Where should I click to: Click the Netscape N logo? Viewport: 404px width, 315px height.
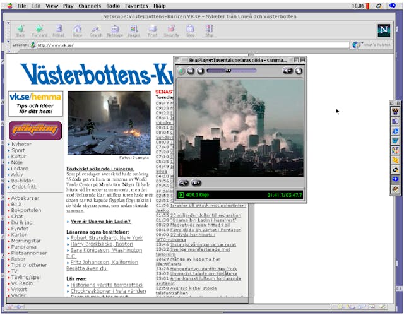coord(384,30)
